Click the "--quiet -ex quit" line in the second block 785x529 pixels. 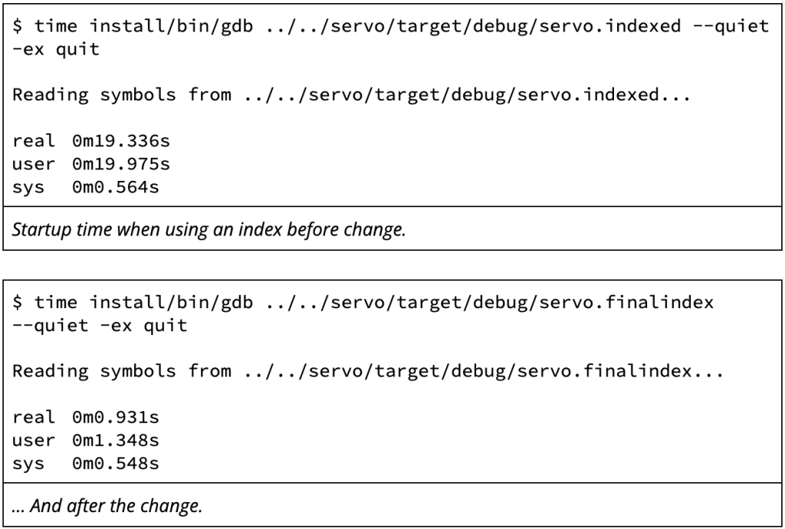[100, 325]
